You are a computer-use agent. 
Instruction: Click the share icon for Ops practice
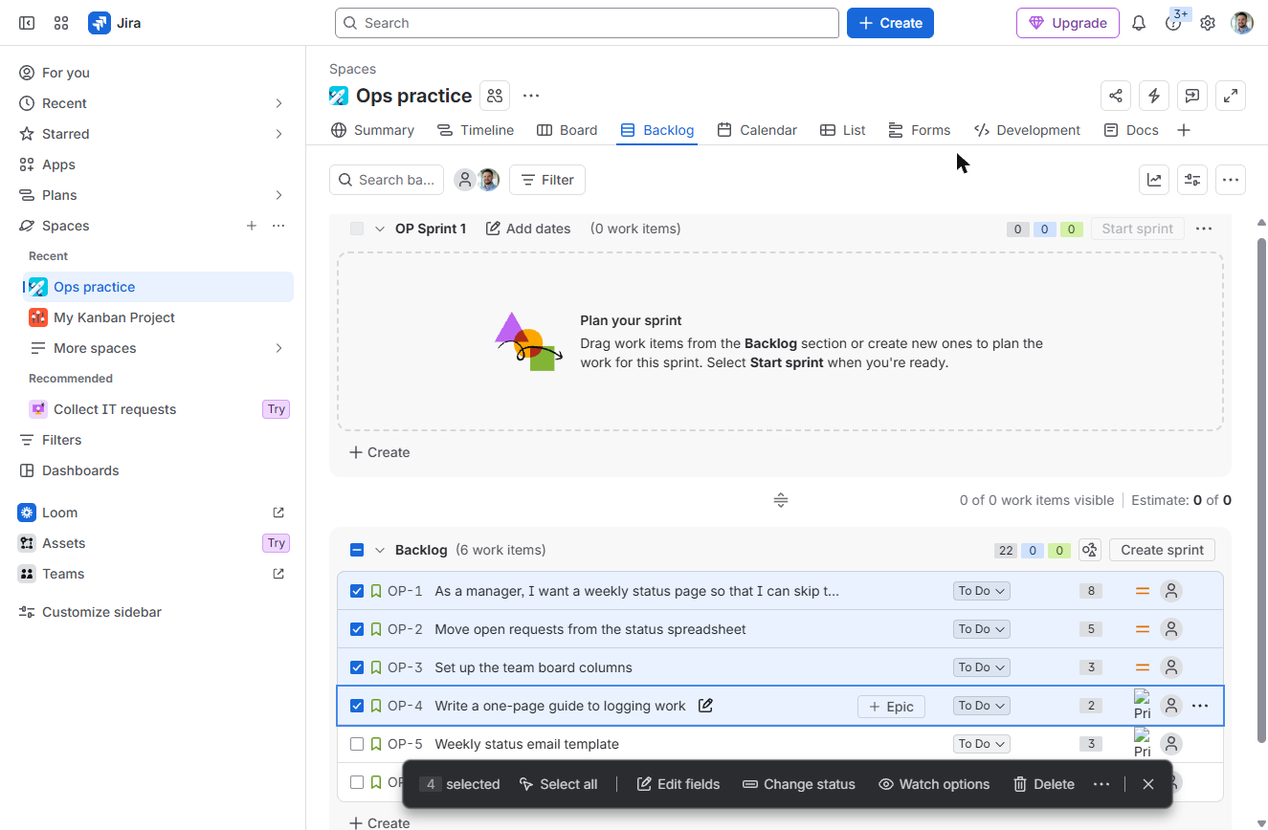pos(1116,96)
